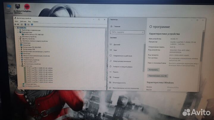Click the Найти параметр search field
Viewport: 214px width, 120px height.
click(127, 32)
